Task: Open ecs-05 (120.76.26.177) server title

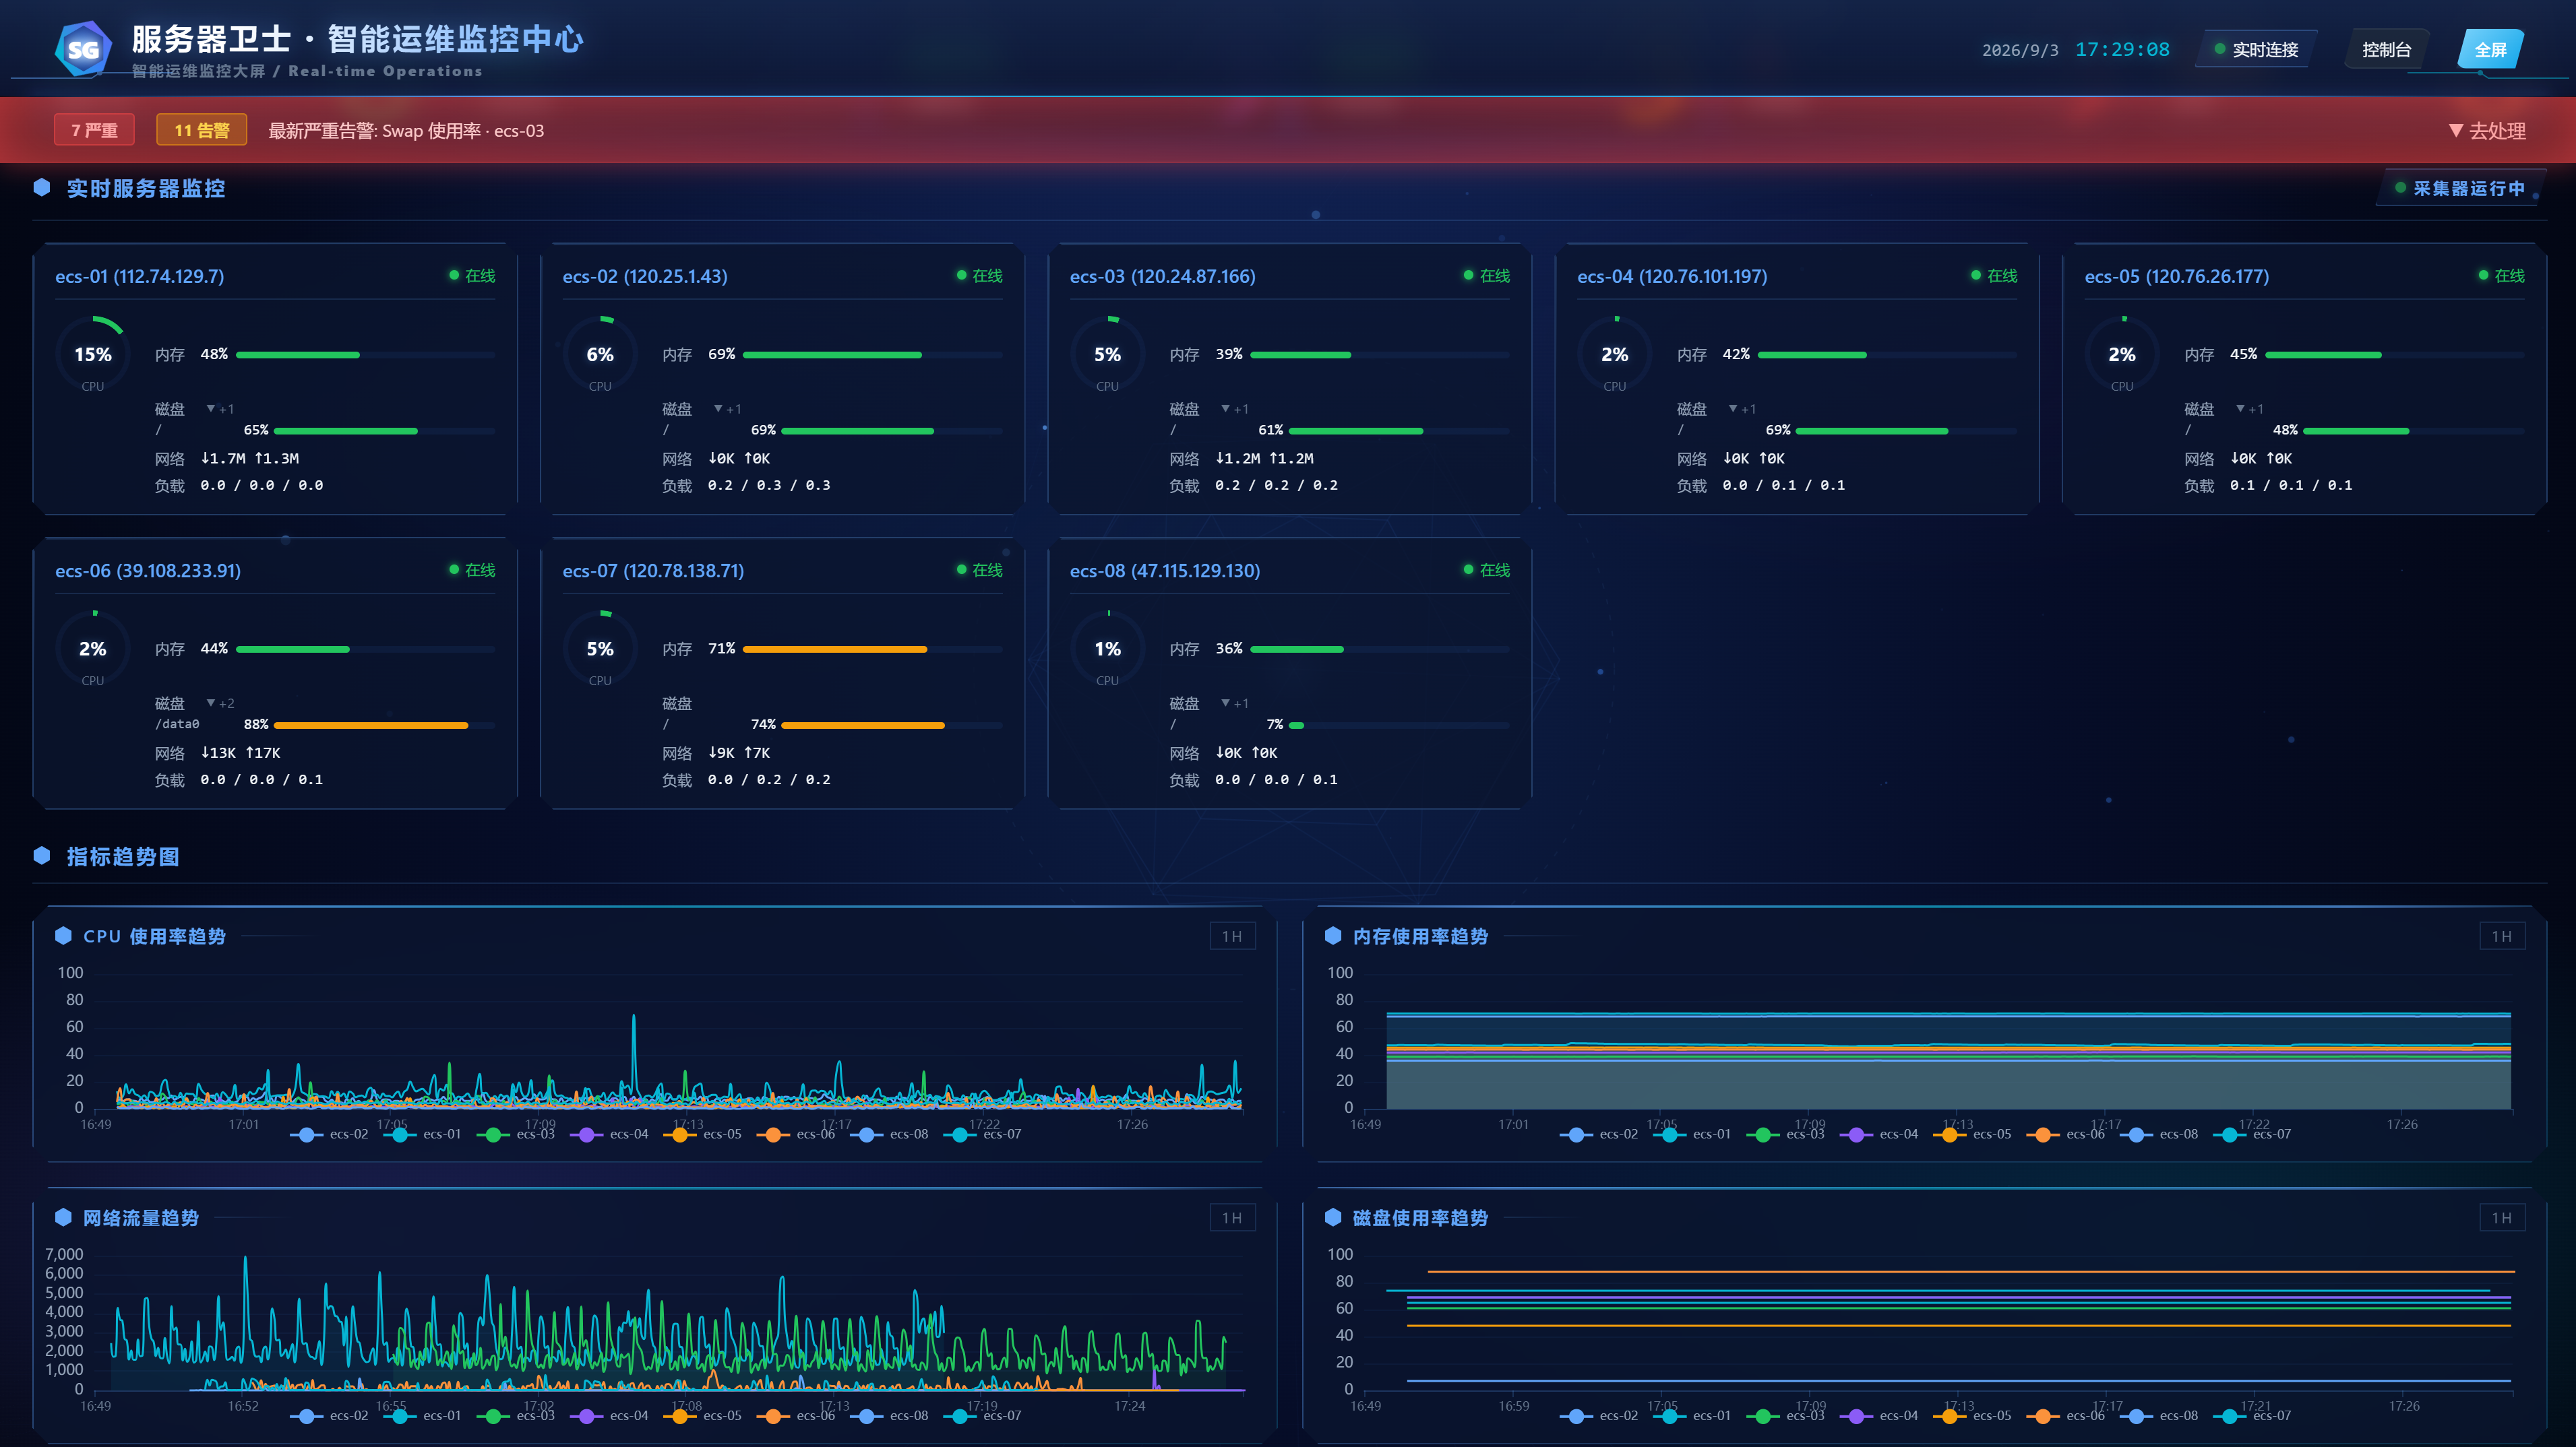Action: 2177,276
